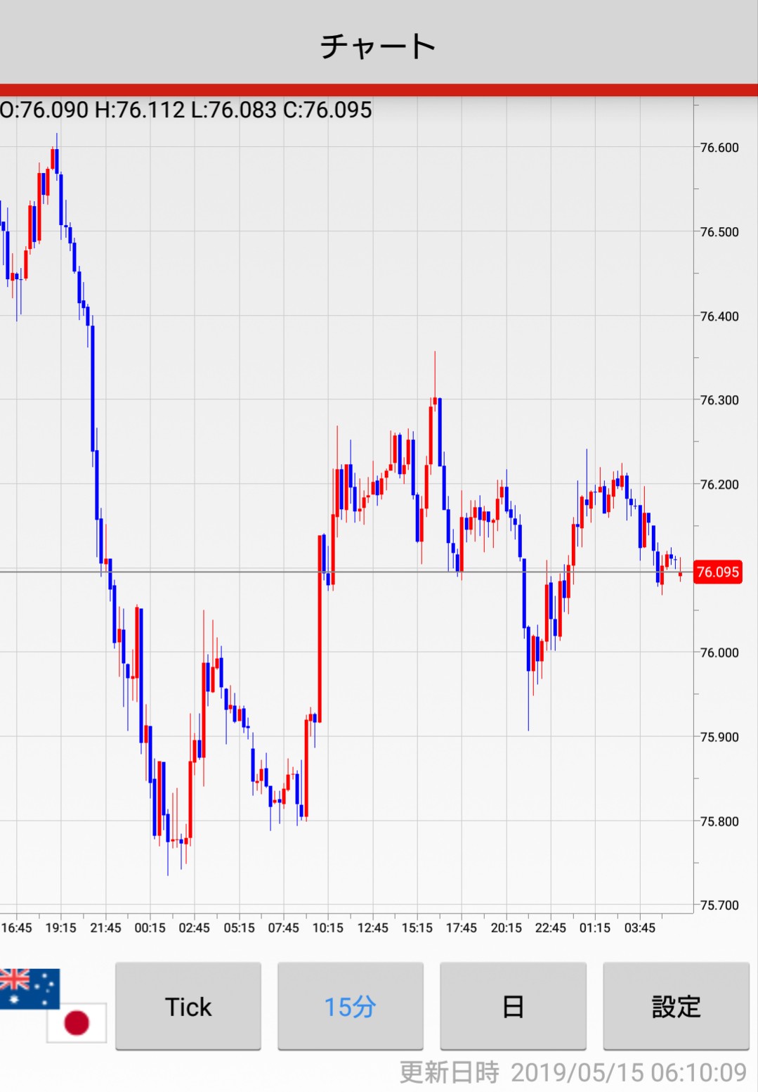
Task: Tap the red 76.095 current price tag
Action: 717,572
